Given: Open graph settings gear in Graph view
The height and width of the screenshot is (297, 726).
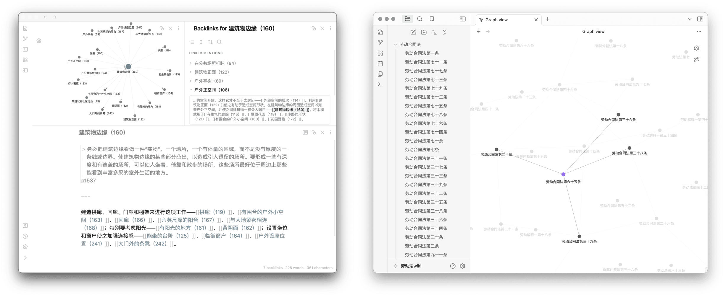Looking at the screenshot, I should tap(697, 48).
